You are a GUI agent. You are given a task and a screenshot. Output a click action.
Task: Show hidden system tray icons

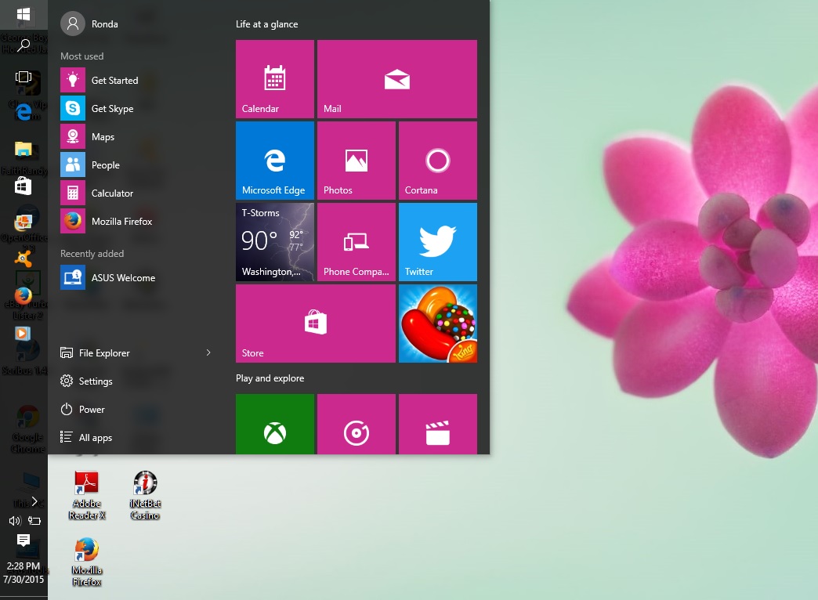pos(34,501)
